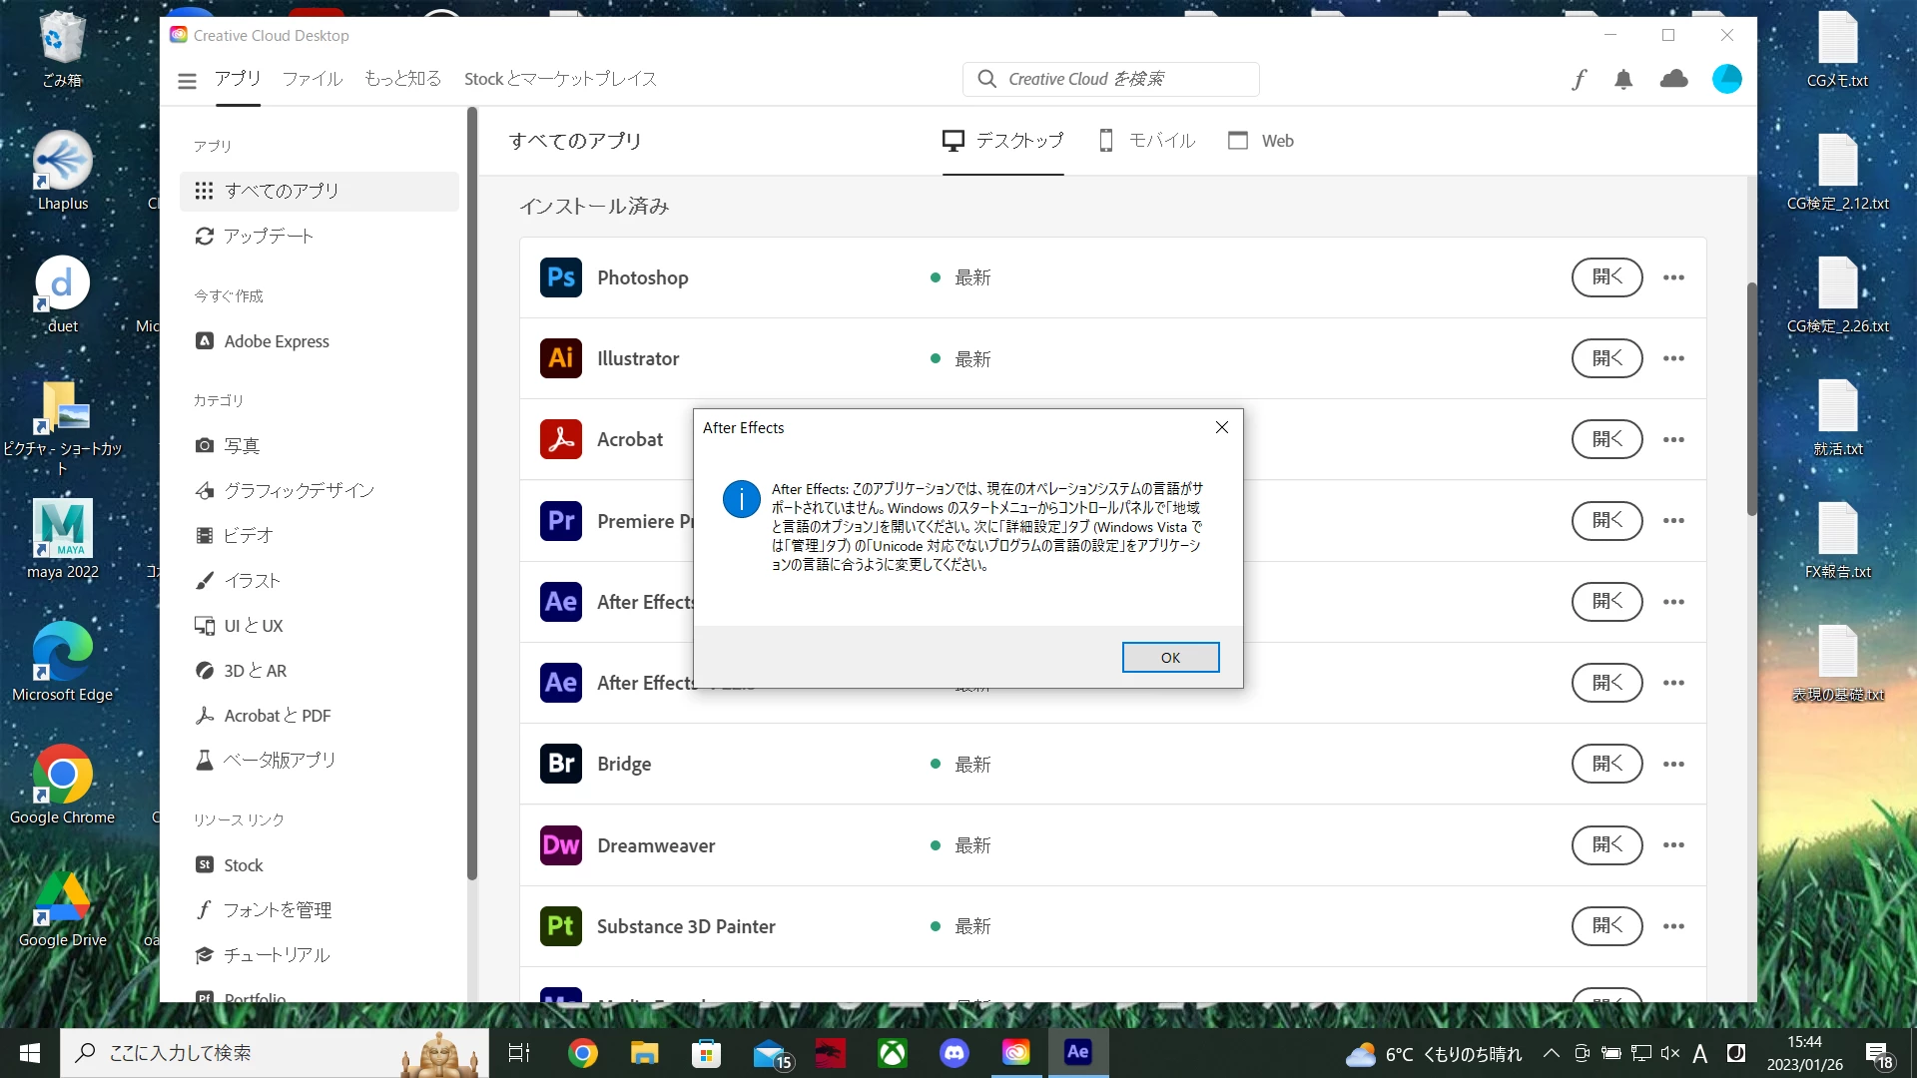Open the user account avatar
Image resolution: width=1917 pixels, height=1078 pixels.
1726,79
